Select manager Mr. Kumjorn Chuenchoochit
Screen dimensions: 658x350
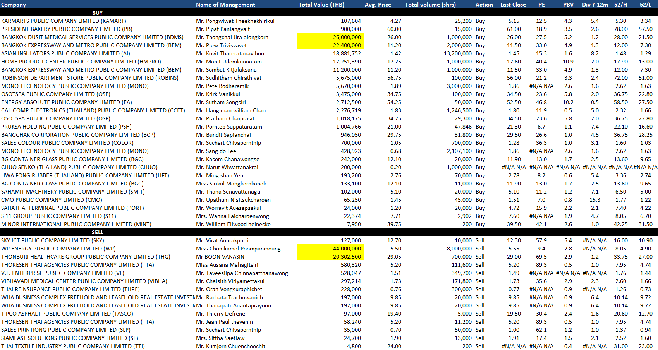[230, 346]
